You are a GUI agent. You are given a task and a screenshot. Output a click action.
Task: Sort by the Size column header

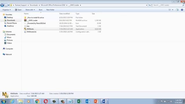click(93, 14)
